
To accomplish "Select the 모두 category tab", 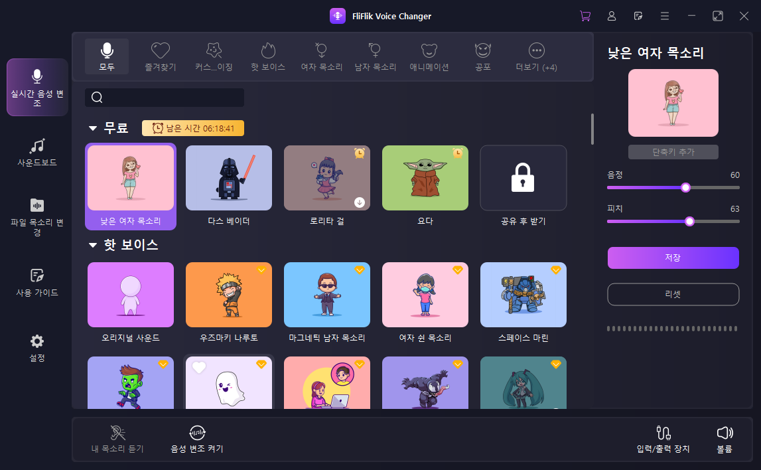I will pyautogui.click(x=106, y=55).
